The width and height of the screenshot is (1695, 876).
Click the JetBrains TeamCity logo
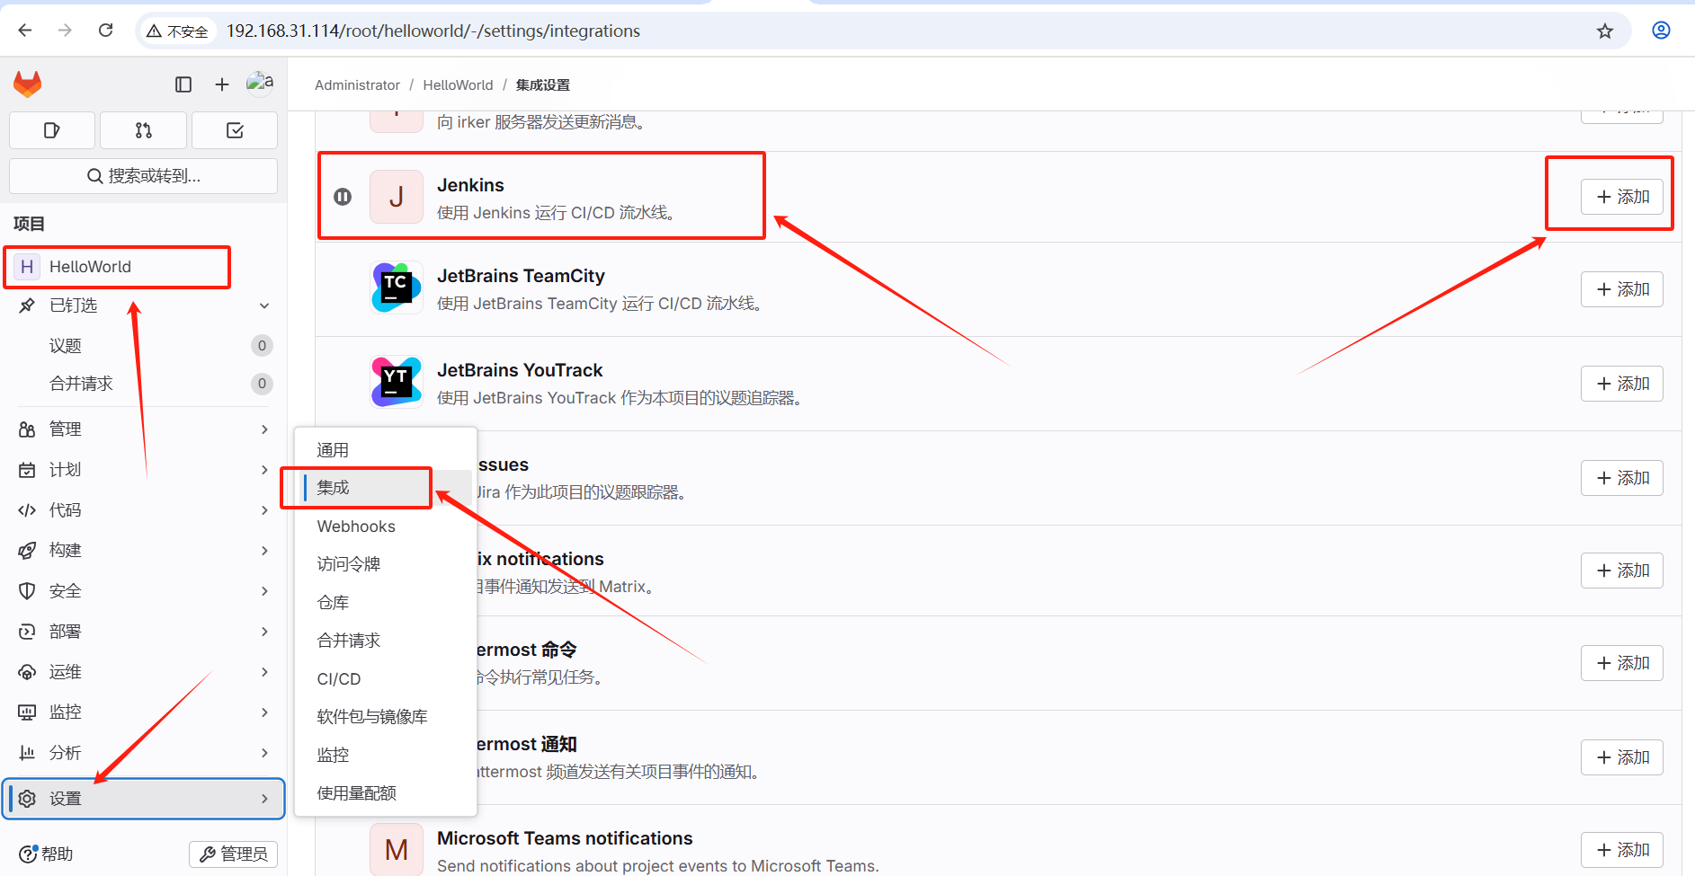point(397,288)
